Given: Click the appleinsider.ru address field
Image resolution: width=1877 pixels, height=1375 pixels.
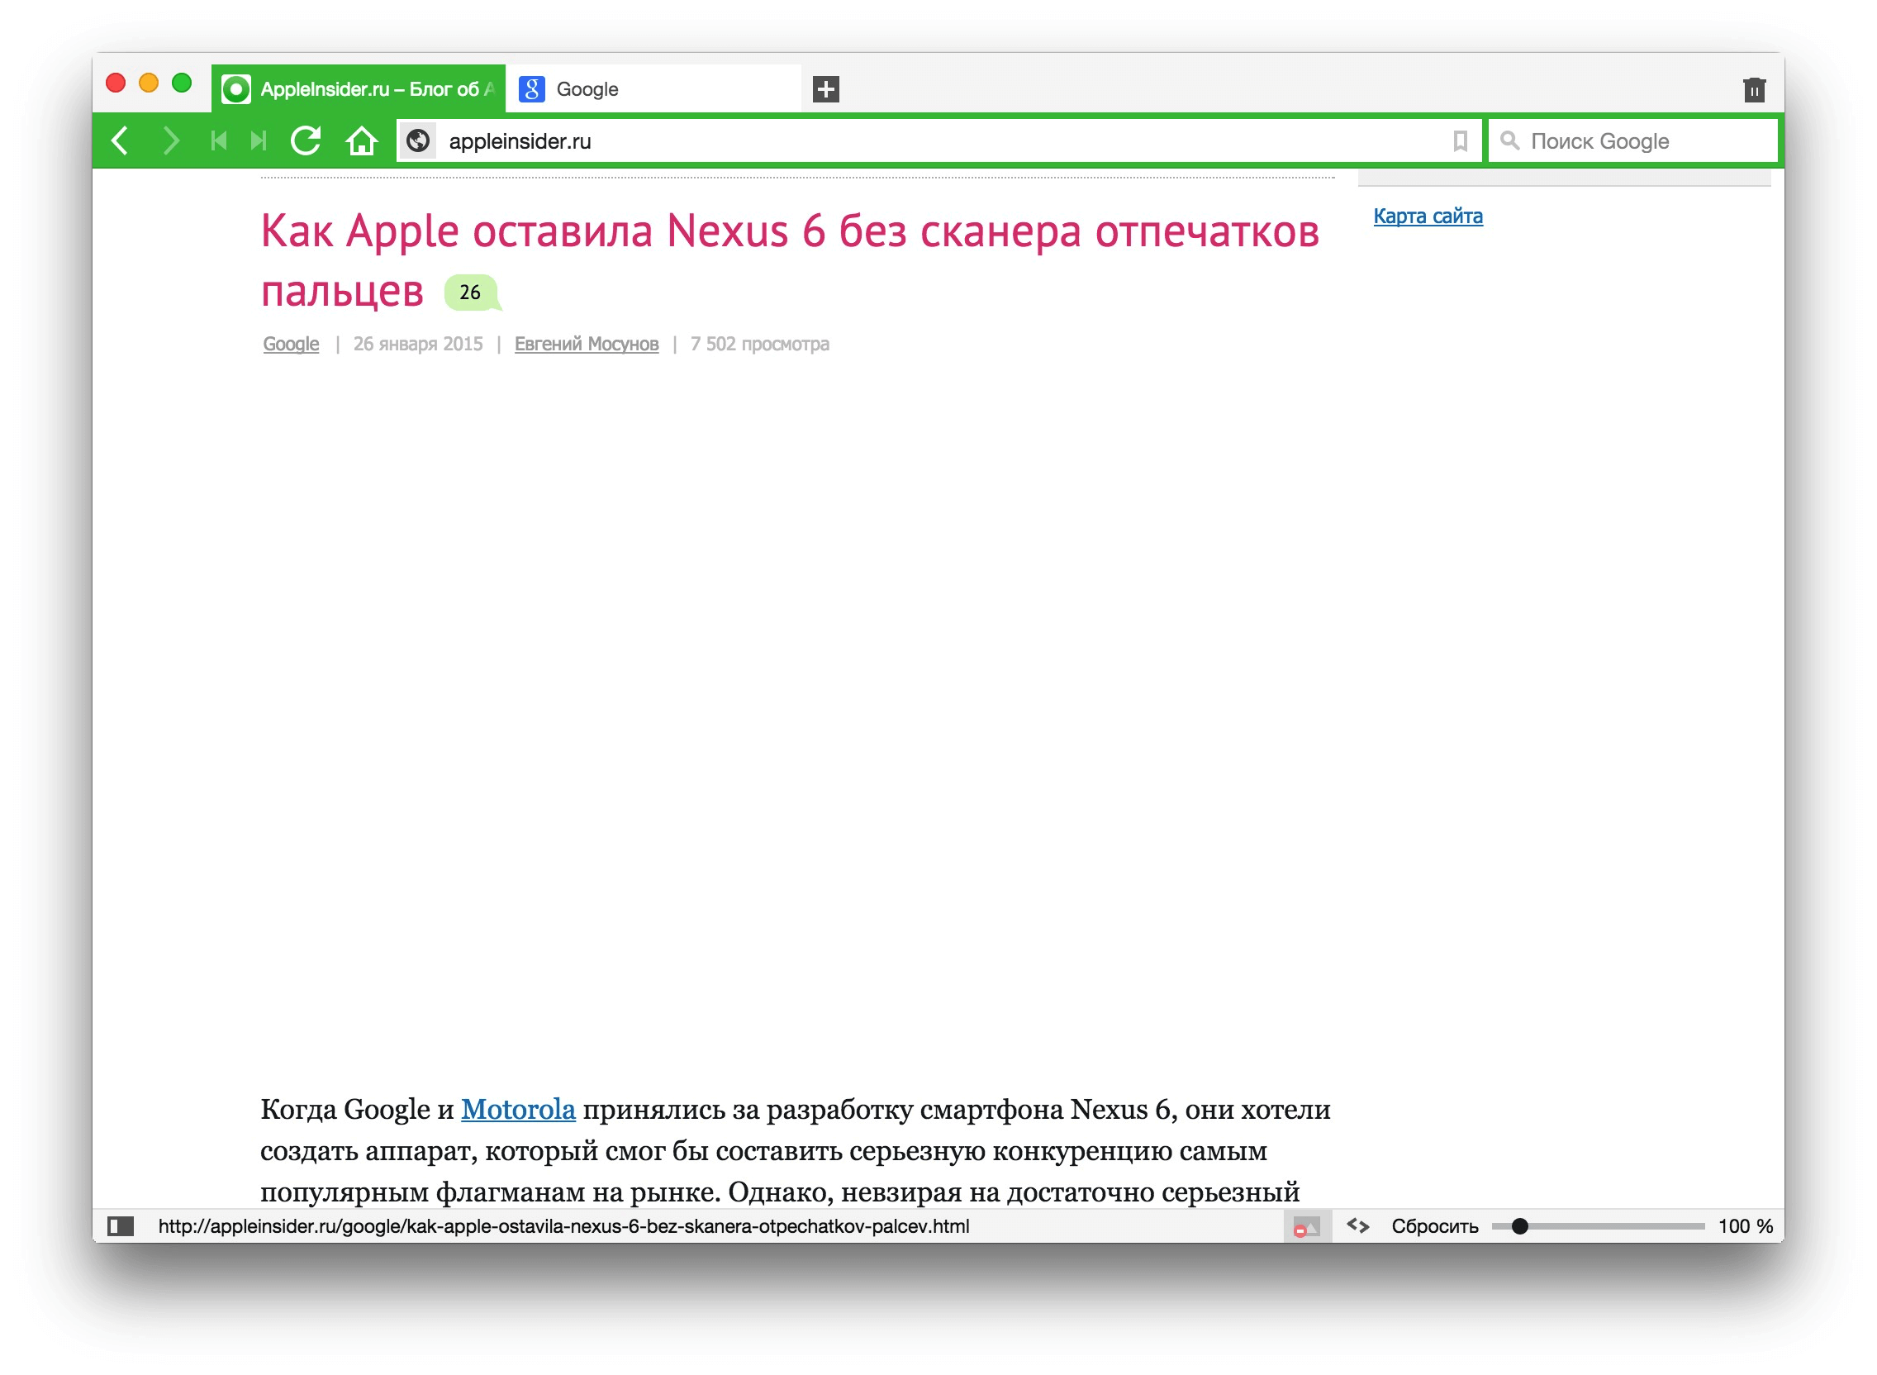Looking at the screenshot, I should point(938,140).
